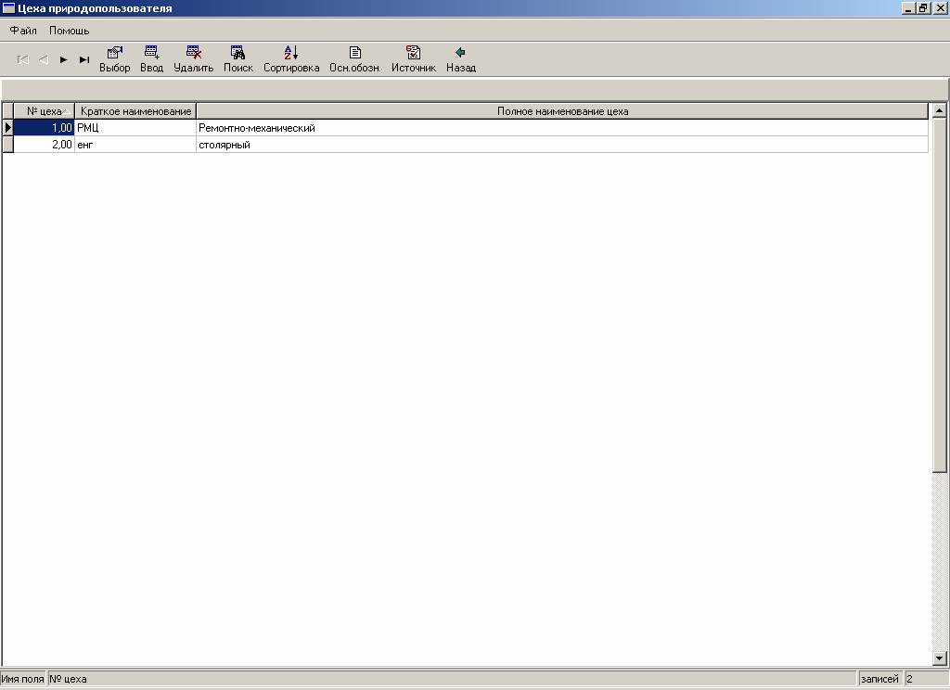950x690 pixels.
Task: Click the Источник (Source) toolbar icon
Action: [x=413, y=54]
